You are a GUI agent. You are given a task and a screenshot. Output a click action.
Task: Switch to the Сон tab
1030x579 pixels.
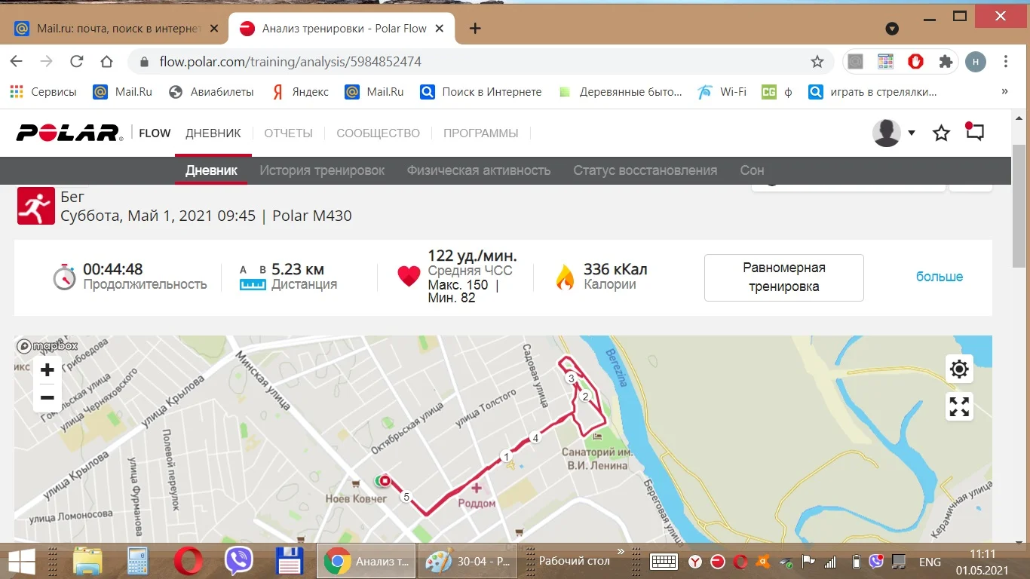coord(752,170)
